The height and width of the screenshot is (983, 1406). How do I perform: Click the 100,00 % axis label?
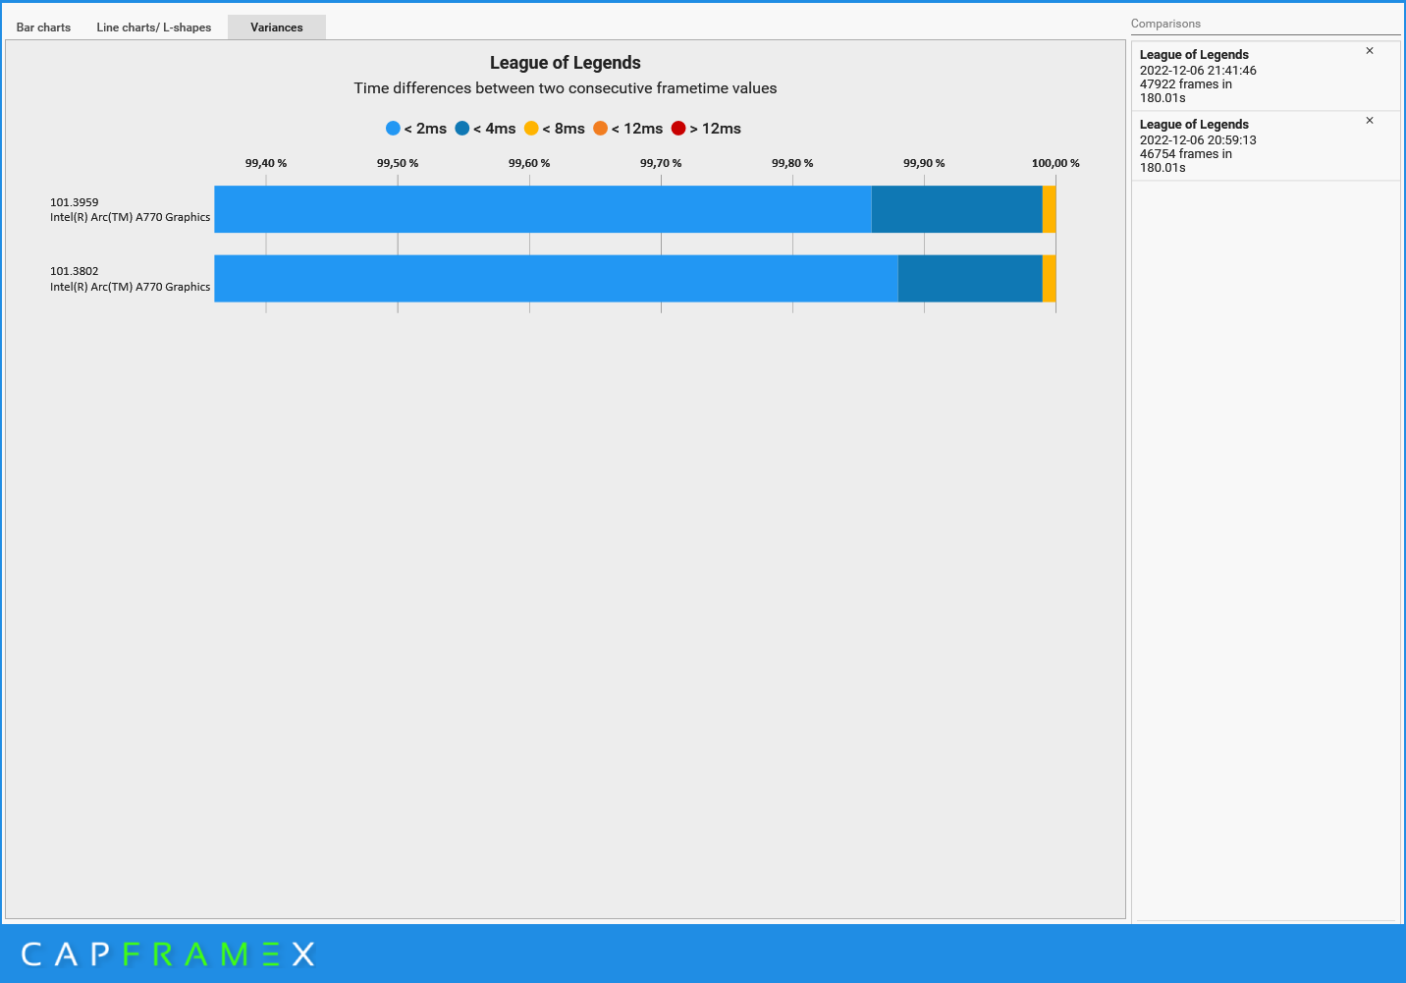pyautogui.click(x=1055, y=163)
